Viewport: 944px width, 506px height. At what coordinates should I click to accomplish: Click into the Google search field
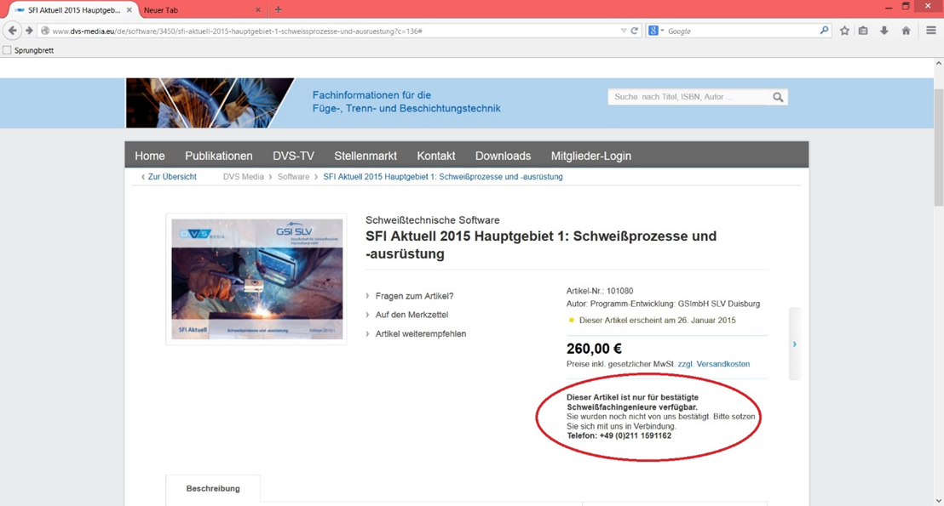pyautogui.click(x=740, y=31)
